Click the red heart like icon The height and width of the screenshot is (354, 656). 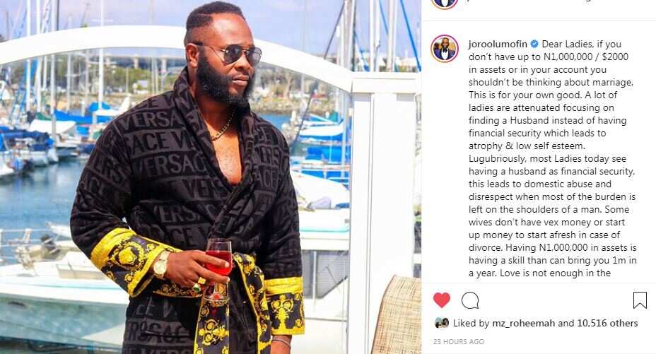441,300
